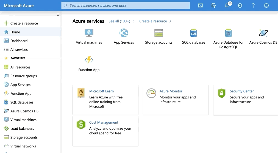Open the Cost Management link
Screen dimensions: 278x153
104,123
